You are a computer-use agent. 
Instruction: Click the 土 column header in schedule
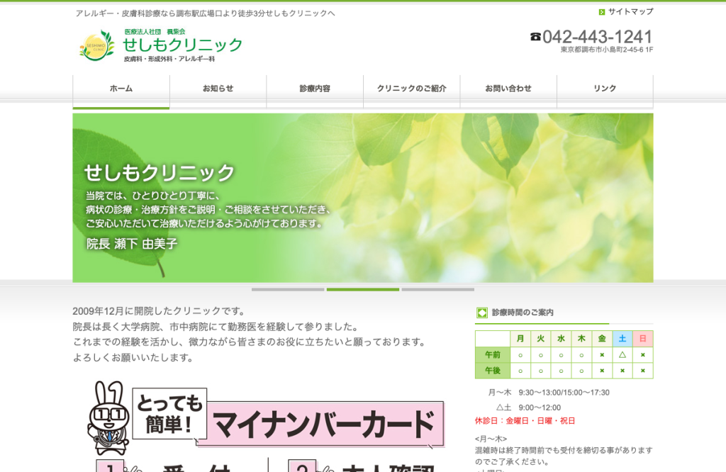click(x=622, y=339)
